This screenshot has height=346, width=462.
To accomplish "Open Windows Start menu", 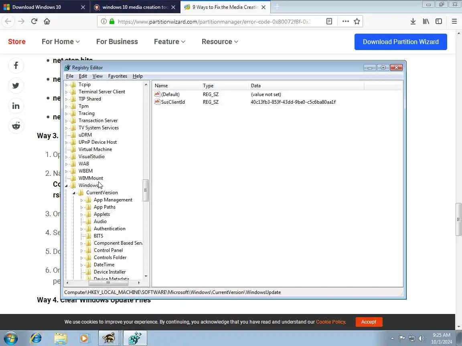I will (x=10, y=338).
